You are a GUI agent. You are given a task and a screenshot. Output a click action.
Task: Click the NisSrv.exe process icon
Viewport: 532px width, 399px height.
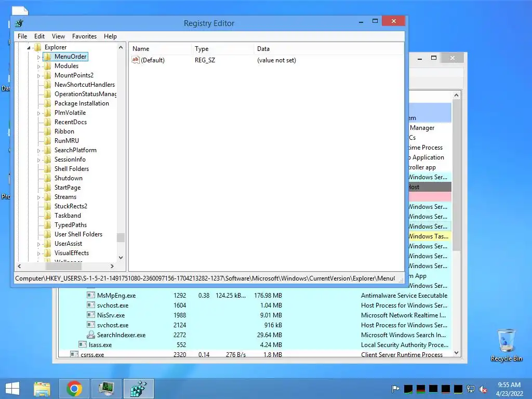click(90, 315)
